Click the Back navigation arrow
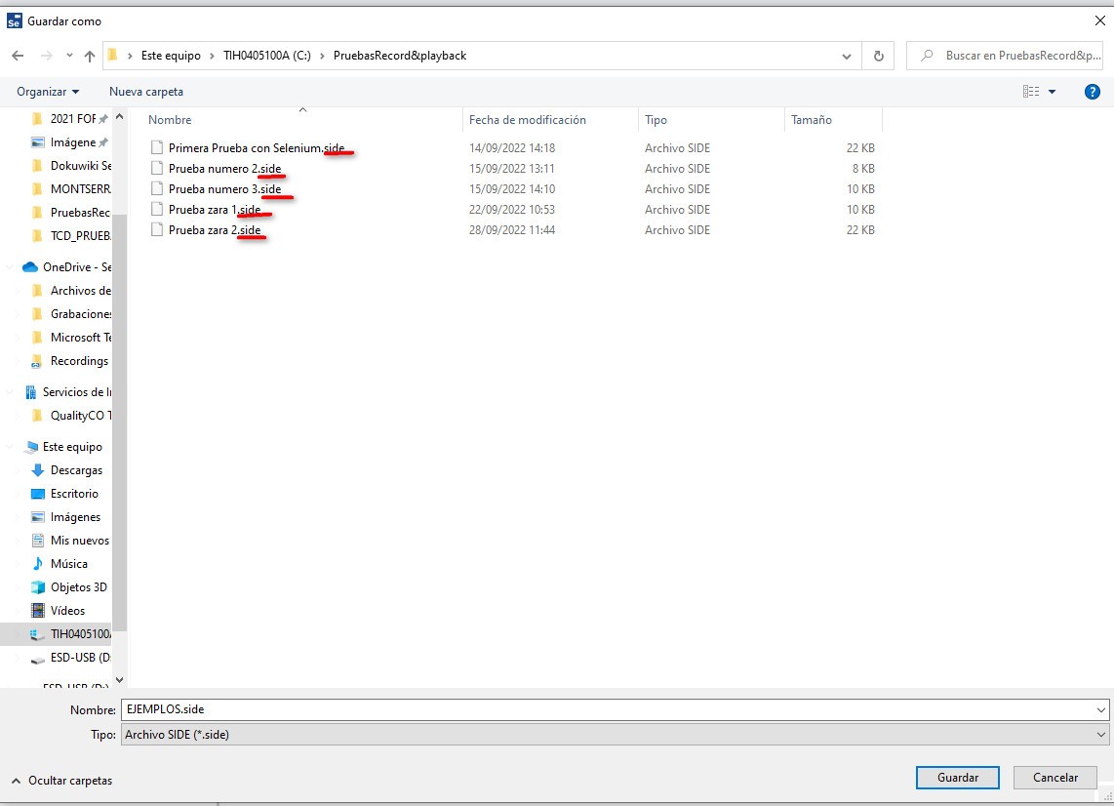The height and width of the screenshot is (806, 1114). point(18,56)
